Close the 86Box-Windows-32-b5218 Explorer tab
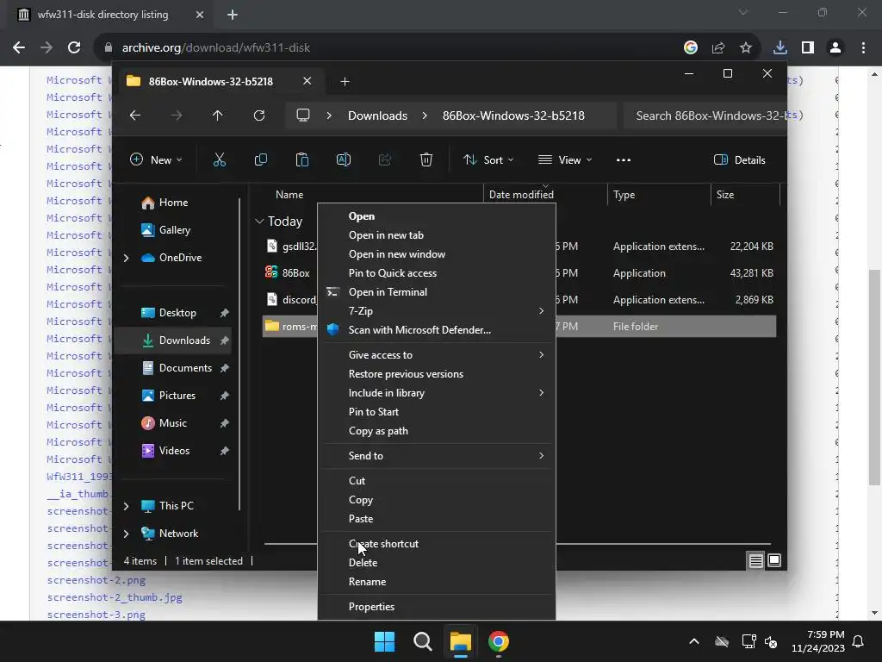This screenshot has width=882, height=662. (307, 82)
